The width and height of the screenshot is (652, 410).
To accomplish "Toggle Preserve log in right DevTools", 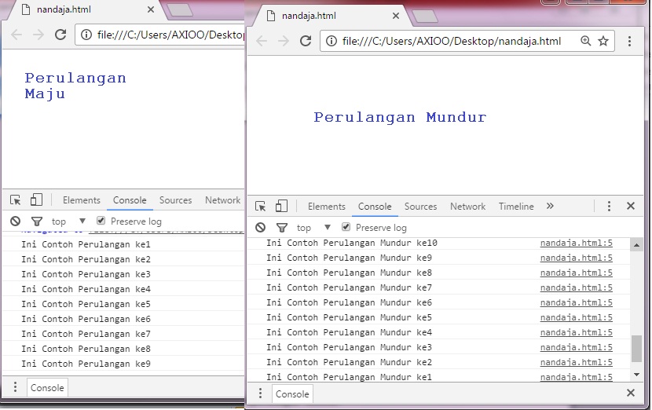I will [346, 227].
